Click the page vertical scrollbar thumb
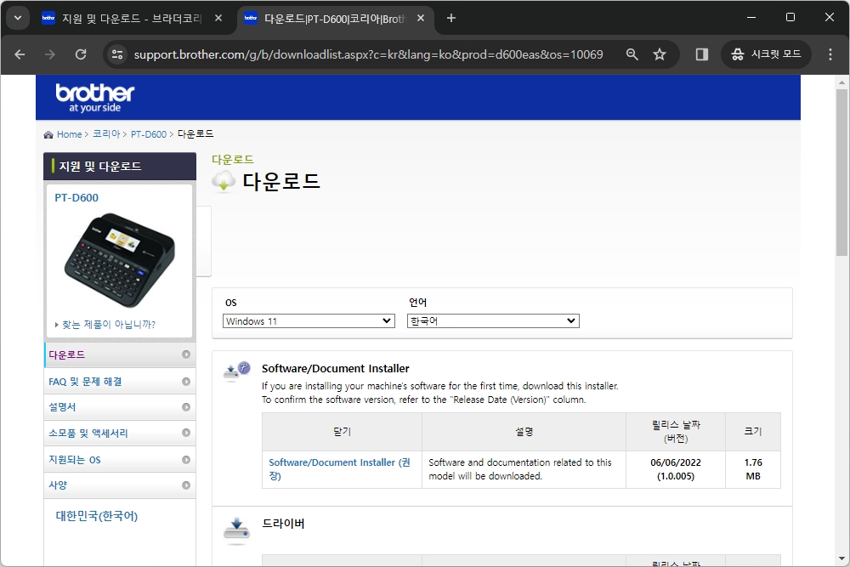Viewport: 850px width, 567px height. [841, 173]
